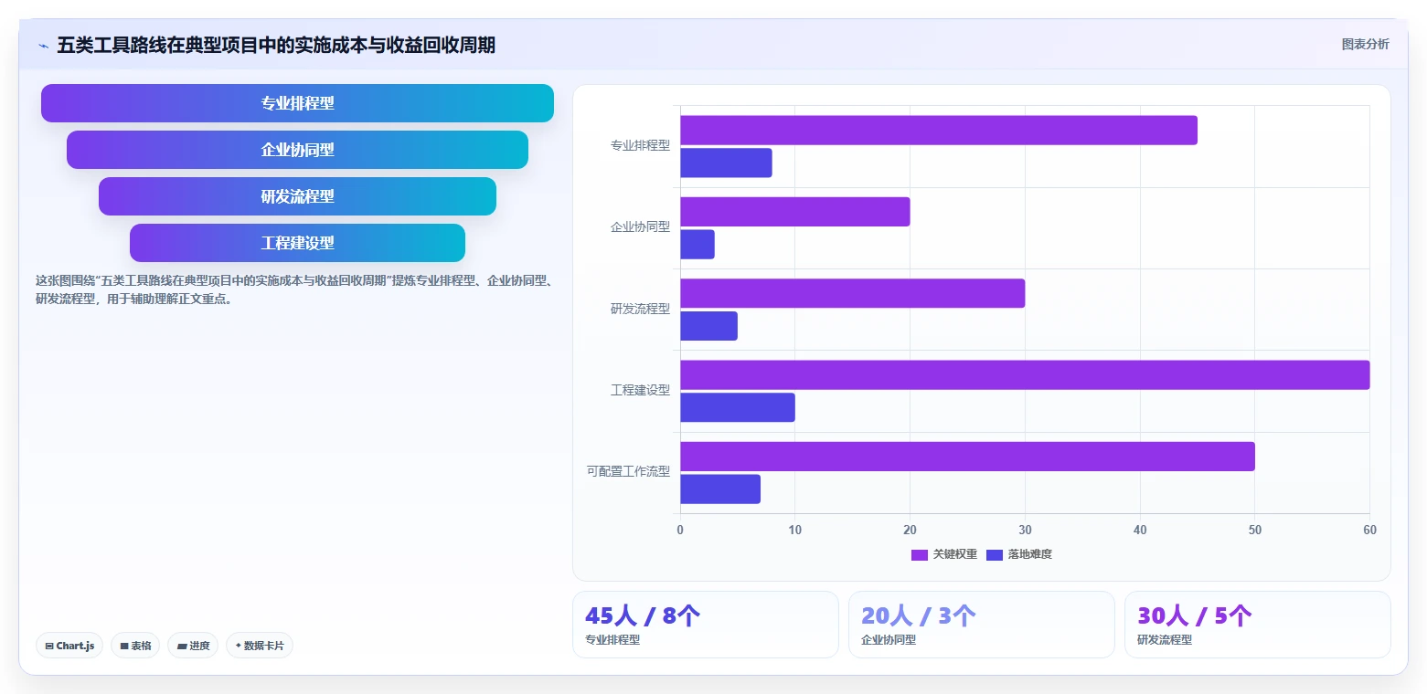Click the 企业协同型 y-axis label
This screenshot has height=694, width=1427.
click(640, 226)
